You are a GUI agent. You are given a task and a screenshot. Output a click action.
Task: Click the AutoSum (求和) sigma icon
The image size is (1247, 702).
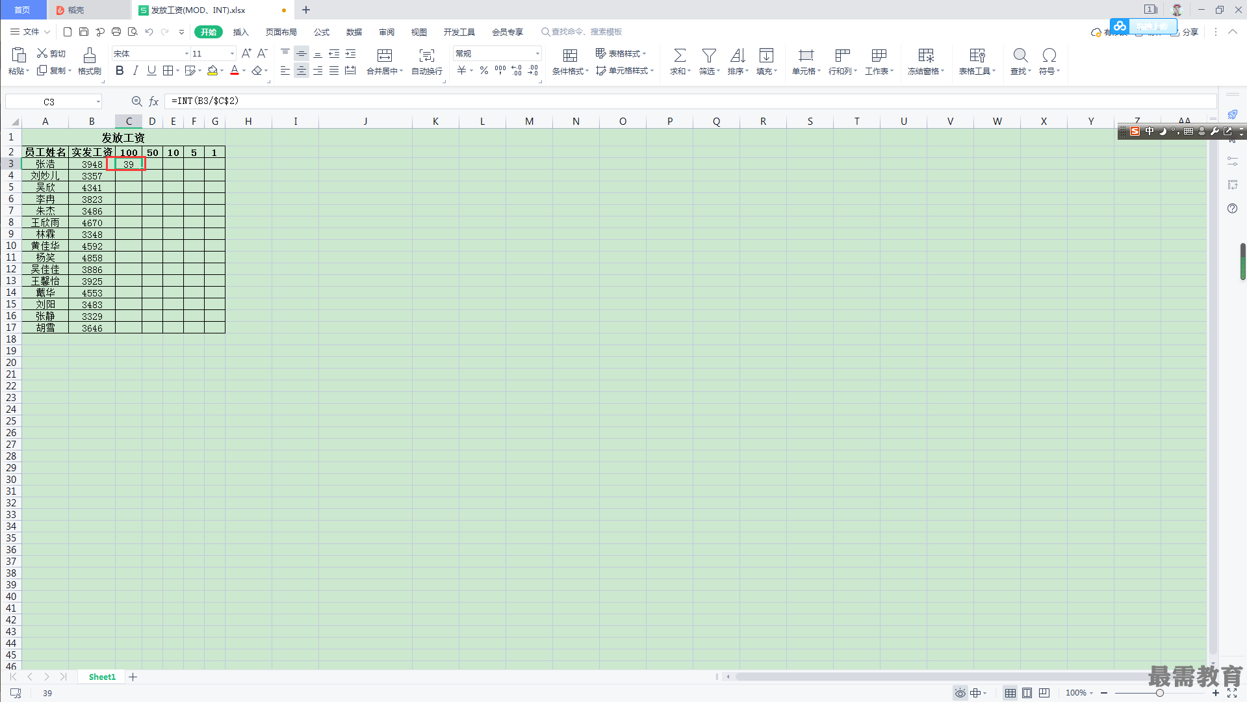coord(680,55)
